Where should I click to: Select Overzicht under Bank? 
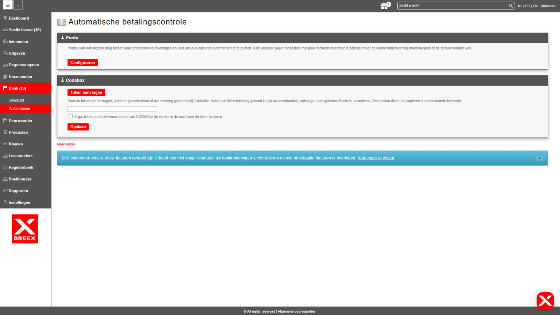(x=17, y=100)
